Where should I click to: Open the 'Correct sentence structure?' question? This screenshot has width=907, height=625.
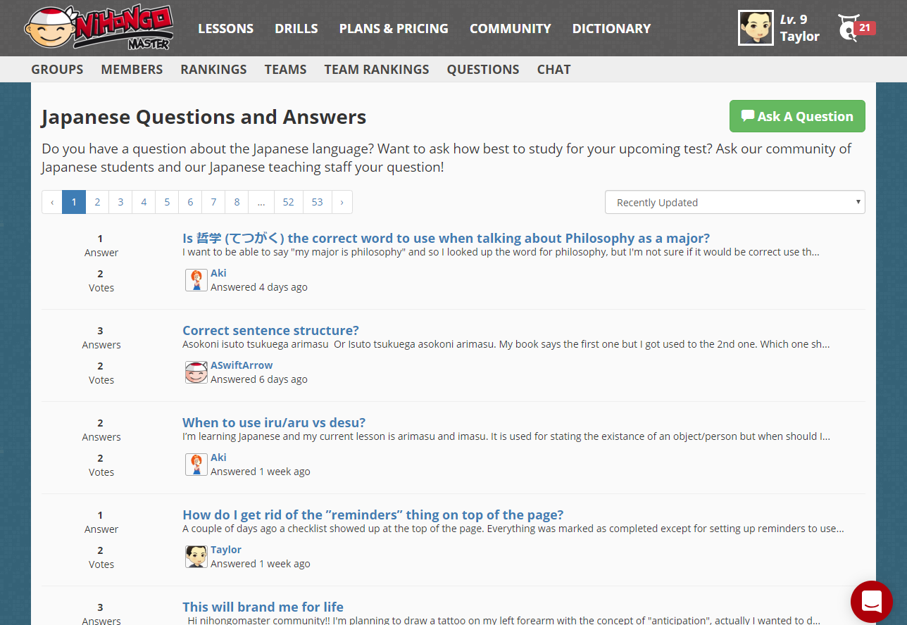click(270, 330)
